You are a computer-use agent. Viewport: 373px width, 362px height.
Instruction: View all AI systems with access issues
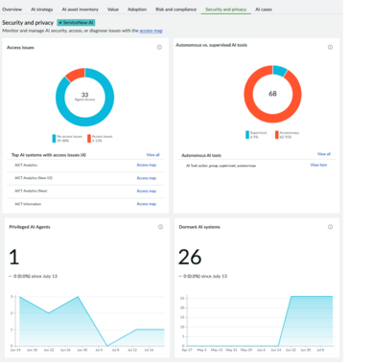point(152,155)
